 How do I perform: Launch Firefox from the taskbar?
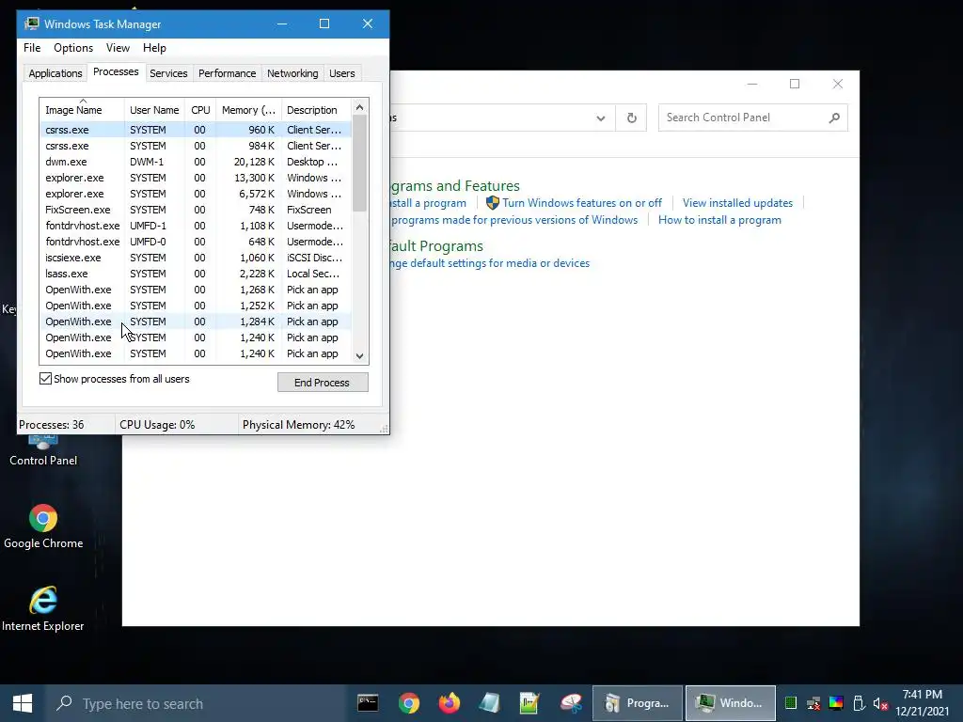pos(449,703)
